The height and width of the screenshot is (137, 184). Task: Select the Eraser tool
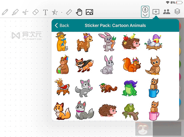coord(35,12)
